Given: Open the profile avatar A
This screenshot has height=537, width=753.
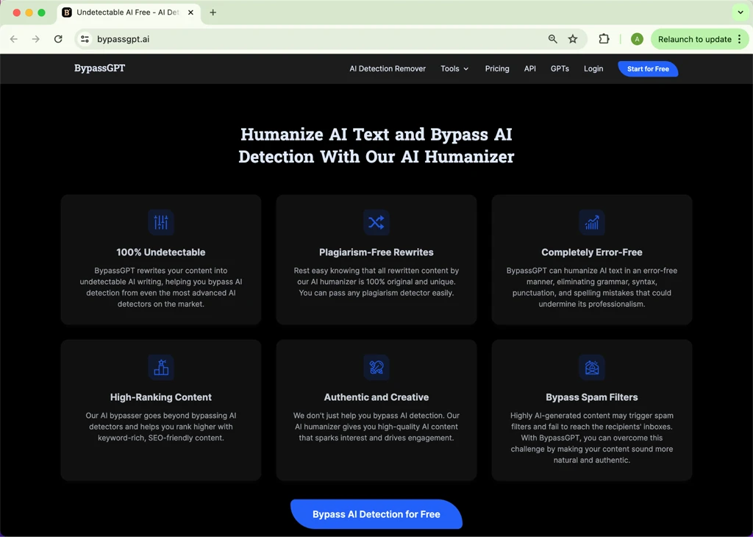Looking at the screenshot, I should pos(637,40).
